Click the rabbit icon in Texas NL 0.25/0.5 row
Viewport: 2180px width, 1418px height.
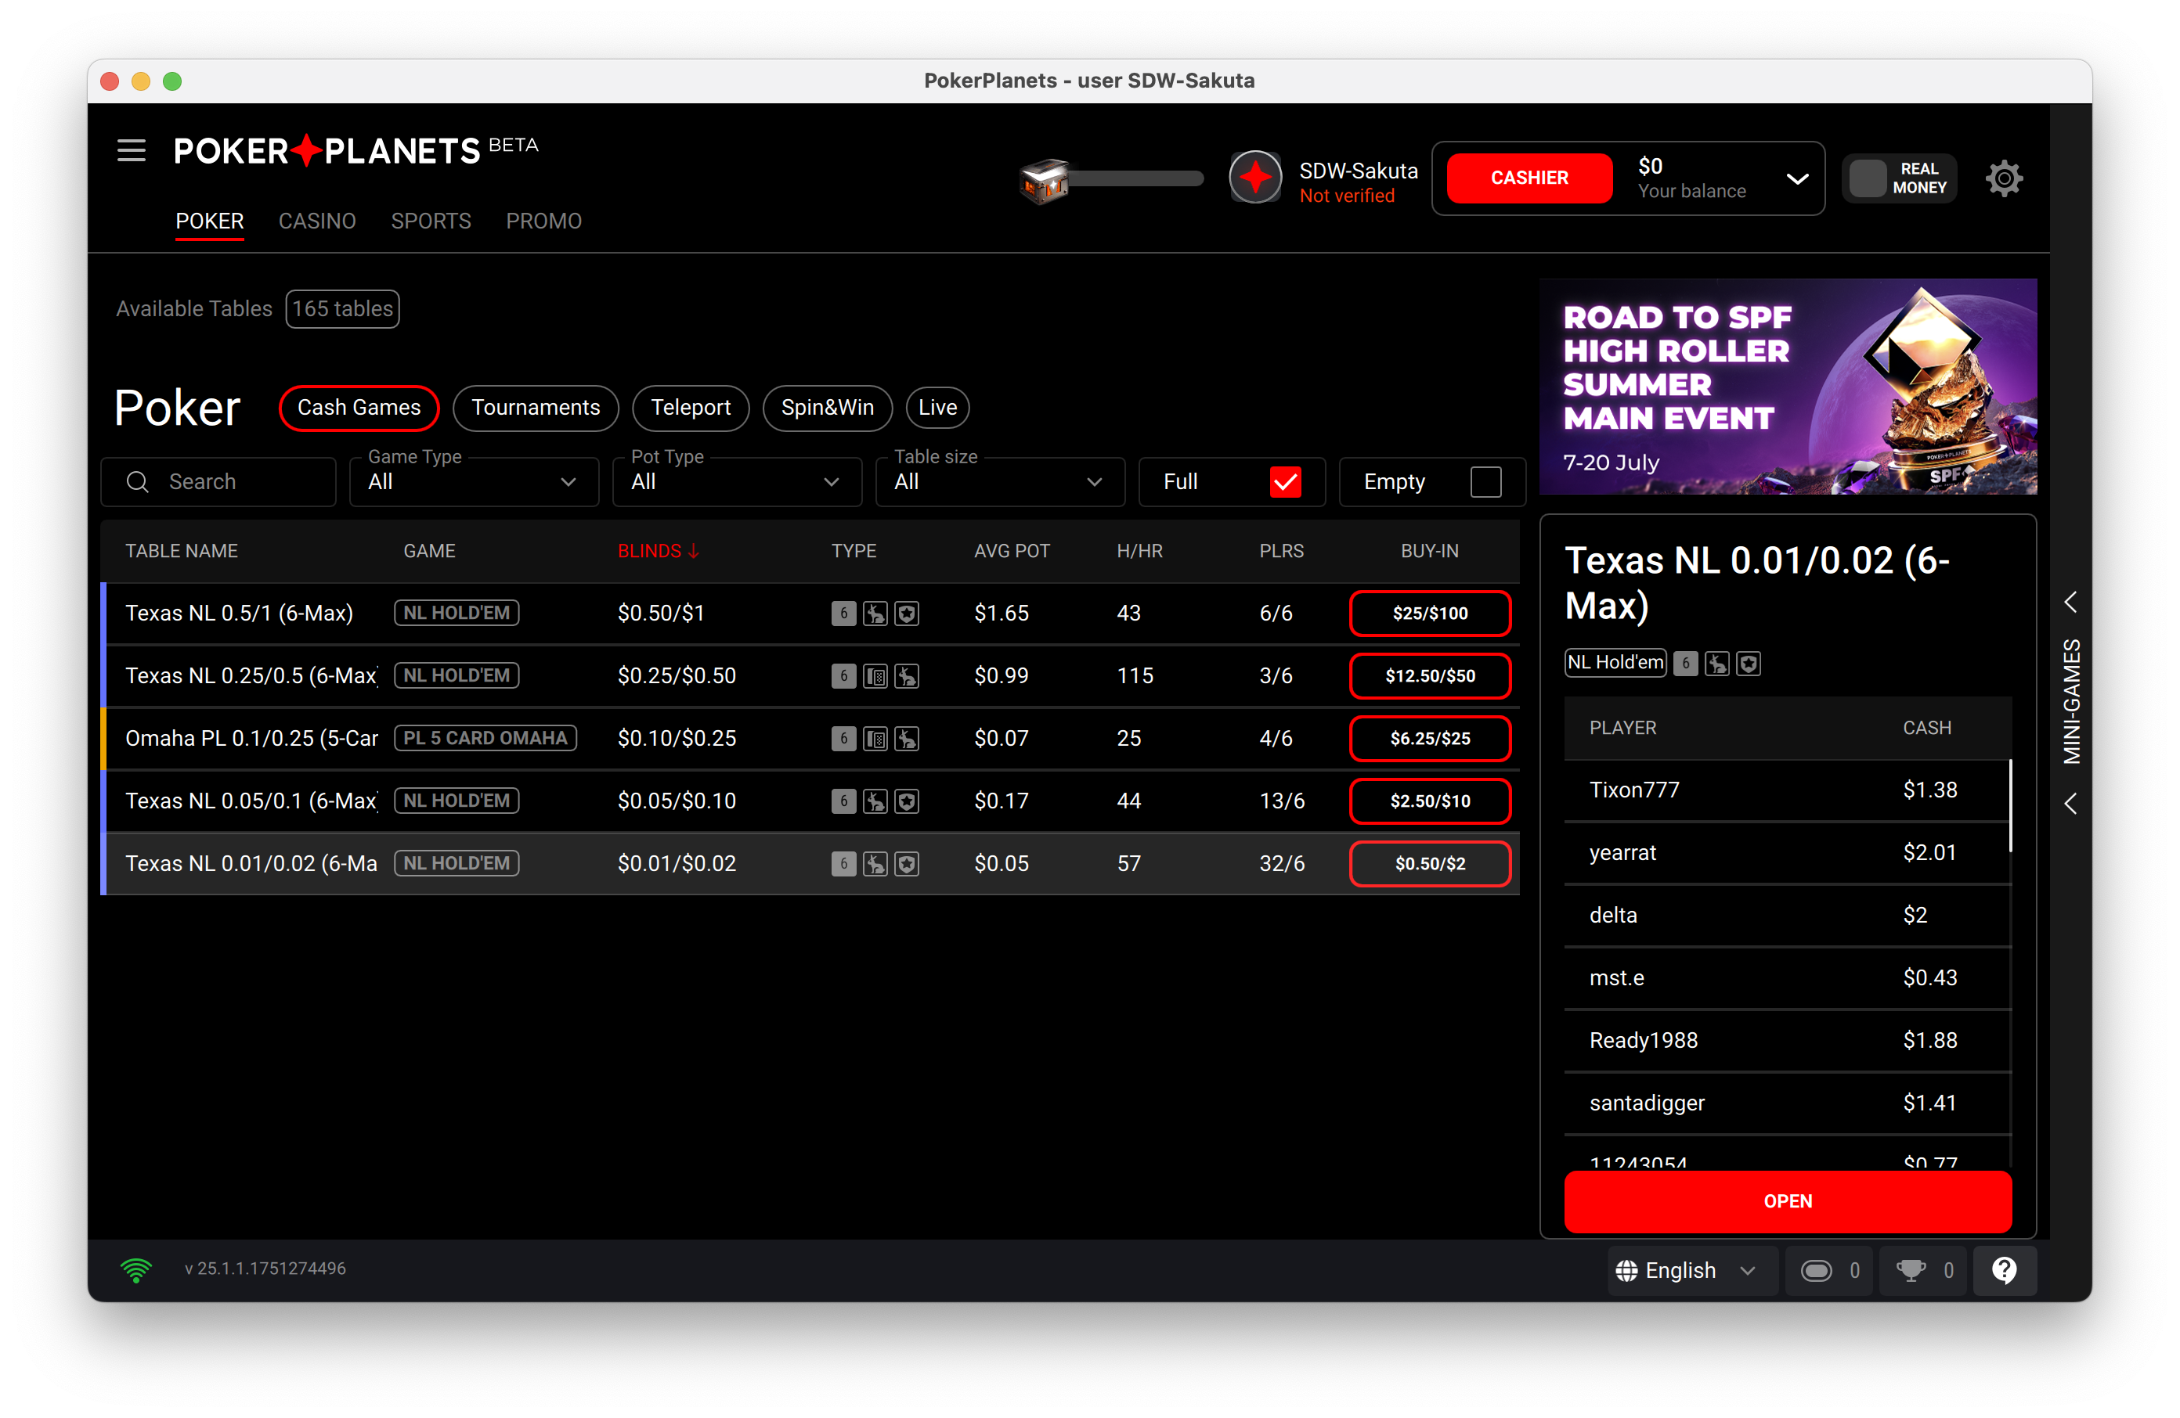pos(907,676)
